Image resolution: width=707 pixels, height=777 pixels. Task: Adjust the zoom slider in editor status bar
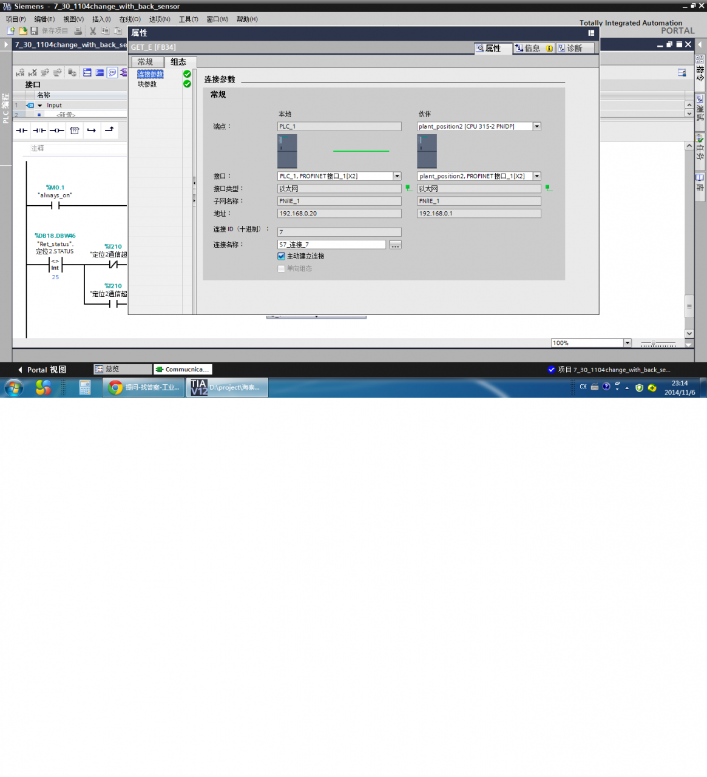(653, 344)
